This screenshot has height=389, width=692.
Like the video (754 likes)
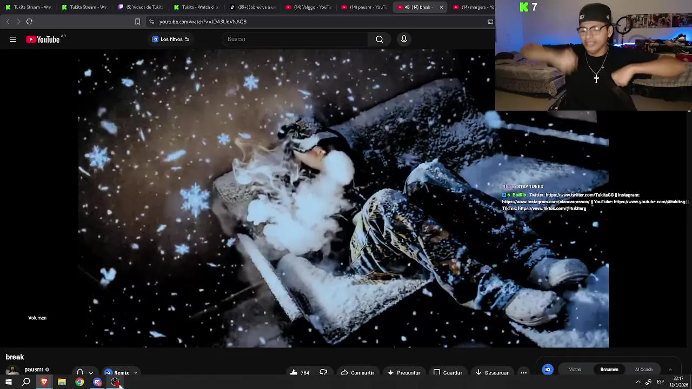300,372
